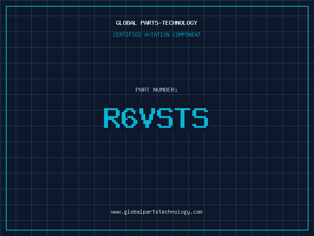Click the word COMPONENT in the subtitle
This screenshot has height=236, width=314.
pyautogui.click(x=186, y=35)
